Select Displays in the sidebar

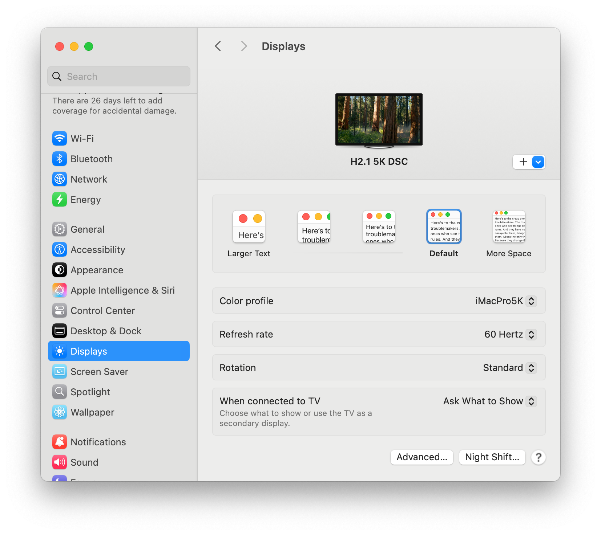(x=119, y=351)
